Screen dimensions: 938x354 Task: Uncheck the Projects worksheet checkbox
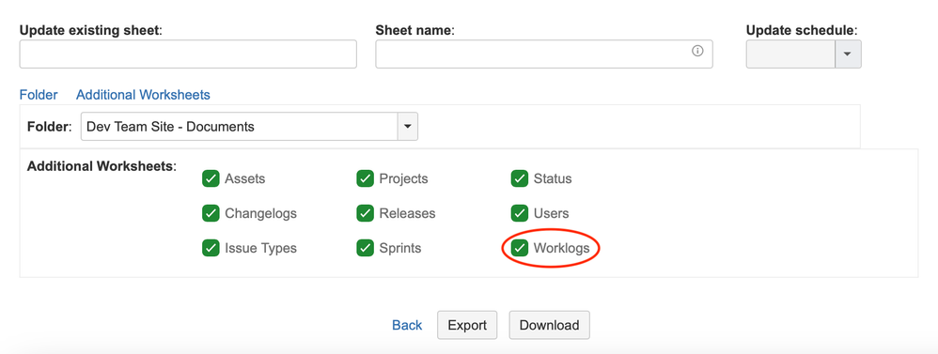365,178
